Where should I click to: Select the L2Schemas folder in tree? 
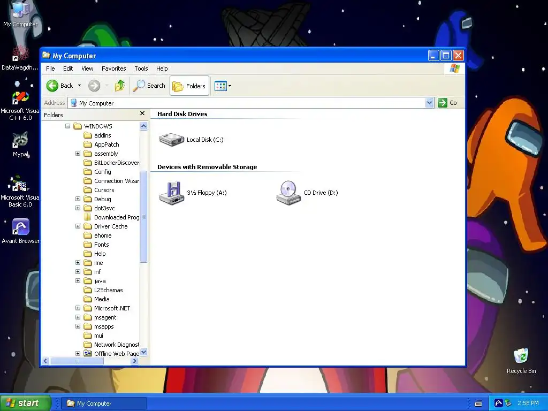tap(103, 290)
